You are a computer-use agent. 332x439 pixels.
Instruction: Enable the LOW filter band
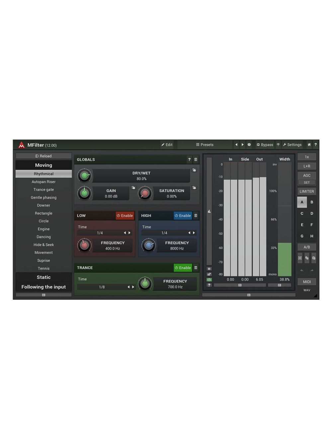(x=124, y=216)
